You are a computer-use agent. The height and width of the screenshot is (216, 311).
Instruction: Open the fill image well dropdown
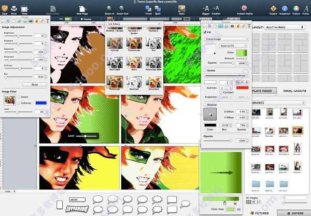[210, 49]
